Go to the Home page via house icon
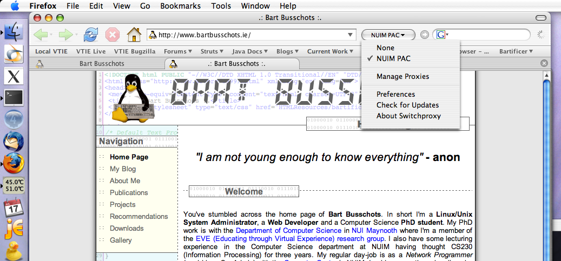This screenshot has height=261, width=561. [x=134, y=35]
